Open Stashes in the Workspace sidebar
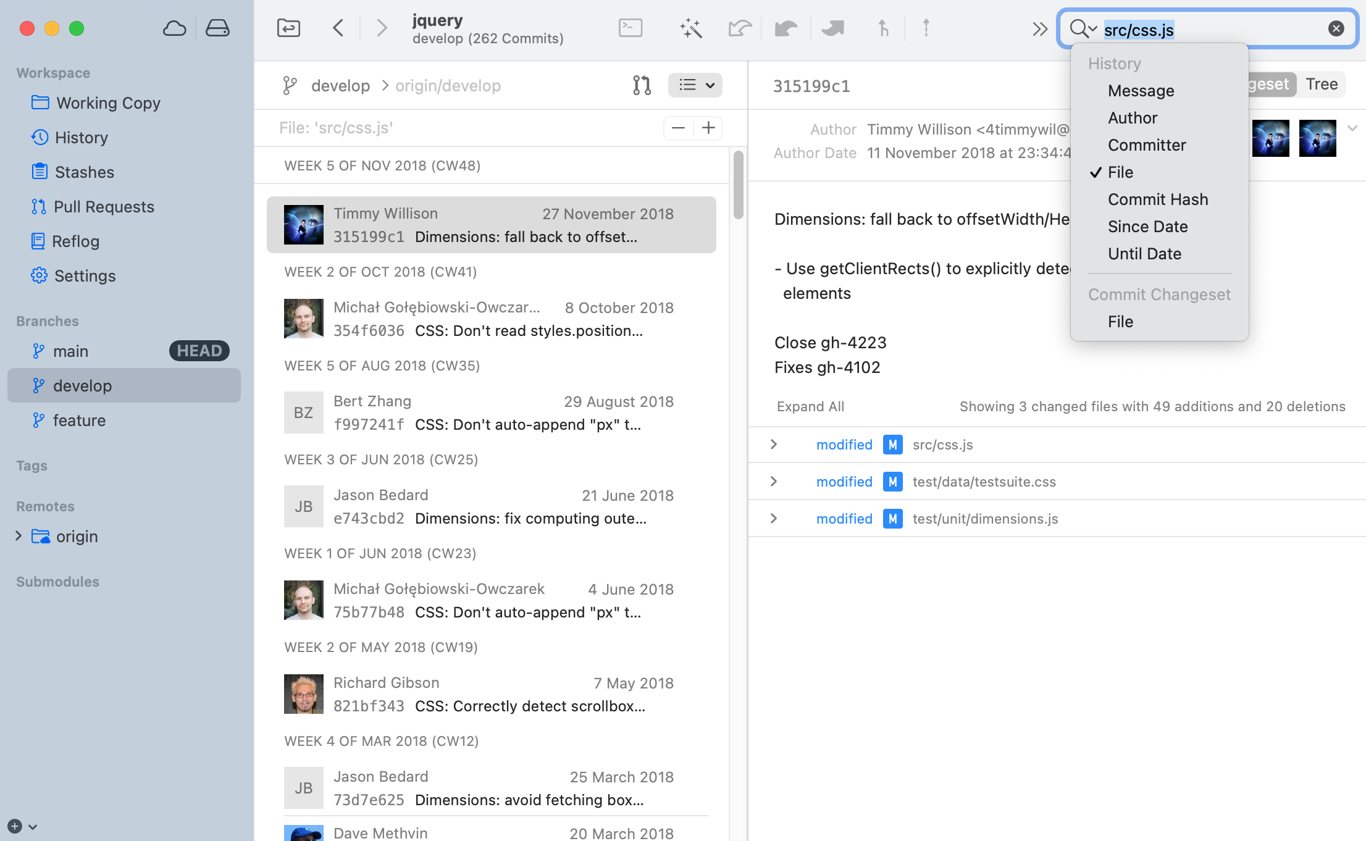Viewport: 1366px width, 841px height. pyautogui.click(x=84, y=172)
